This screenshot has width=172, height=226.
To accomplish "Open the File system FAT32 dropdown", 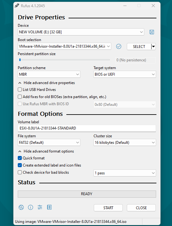I will (49, 143).
